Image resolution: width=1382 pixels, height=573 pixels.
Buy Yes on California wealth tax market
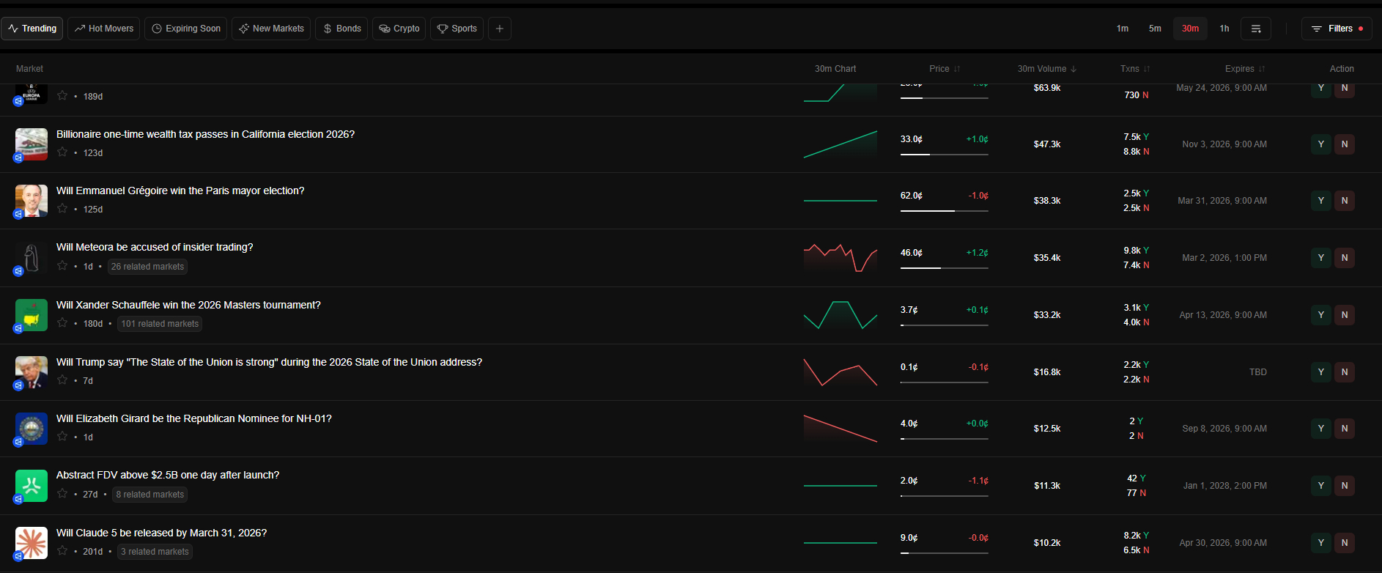[1320, 144]
